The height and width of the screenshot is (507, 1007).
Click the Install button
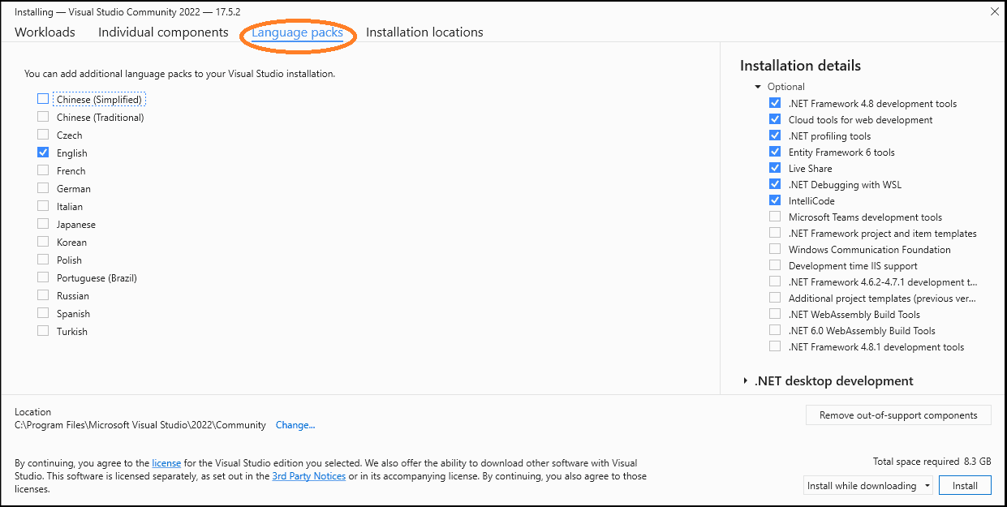tap(965, 484)
